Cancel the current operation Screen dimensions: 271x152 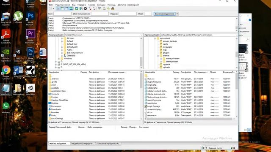click(86, 8)
